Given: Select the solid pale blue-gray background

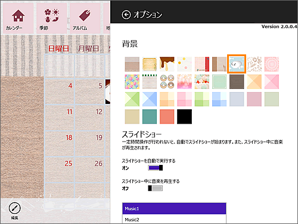Looking at the screenshot, I should coord(237,99).
